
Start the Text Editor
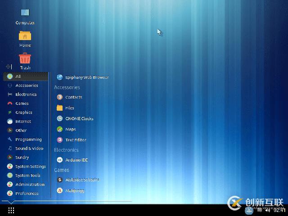pyautogui.click(x=75, y=140)
